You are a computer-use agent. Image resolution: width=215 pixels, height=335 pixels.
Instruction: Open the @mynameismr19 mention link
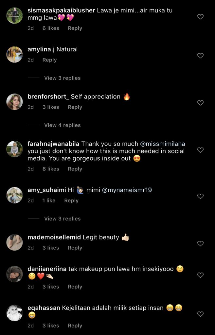click(x=127, y=190)
